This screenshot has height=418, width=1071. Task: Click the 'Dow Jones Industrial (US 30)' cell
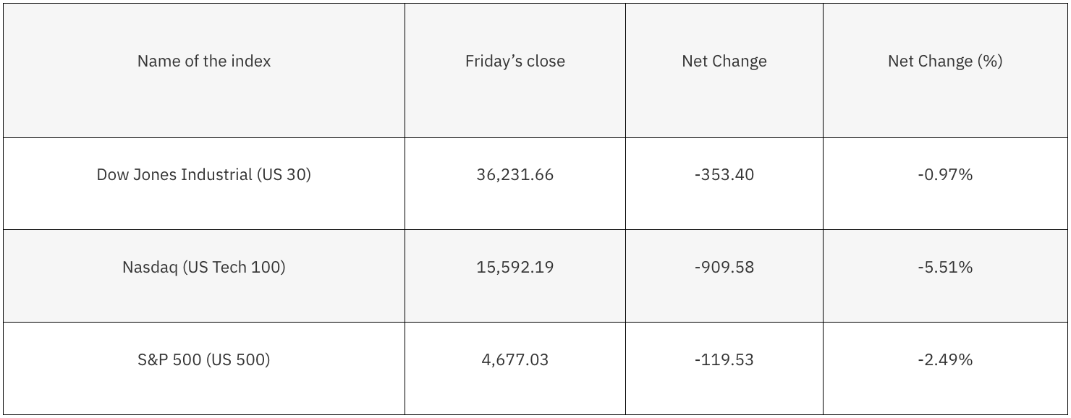click(204, 175)
